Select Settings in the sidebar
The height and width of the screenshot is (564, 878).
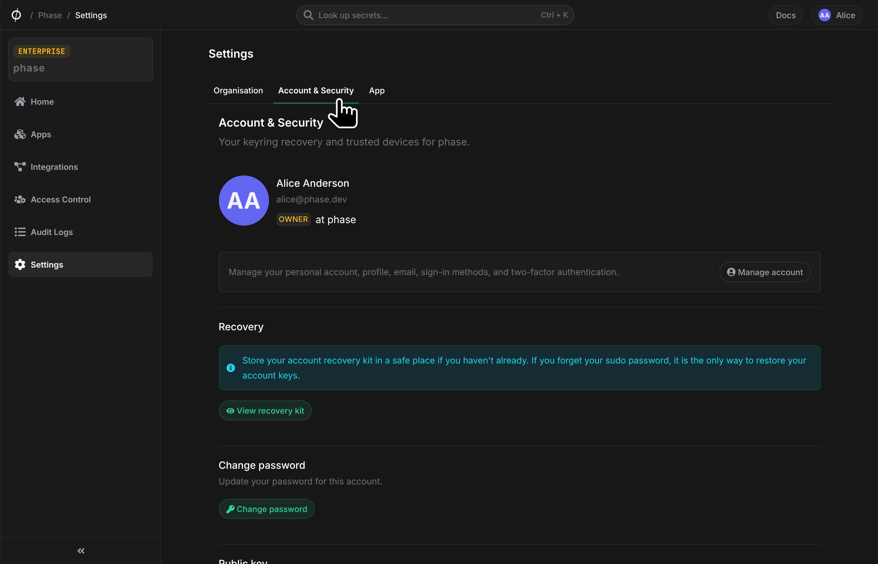(80, 264)
